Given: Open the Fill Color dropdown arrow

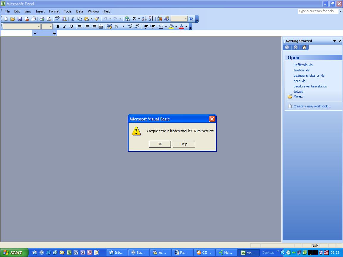Looking at the screenshot, I should tap(176, 27).
